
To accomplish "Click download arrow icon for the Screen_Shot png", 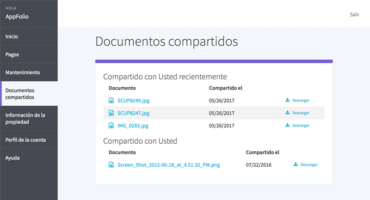I will coord(296,164).
